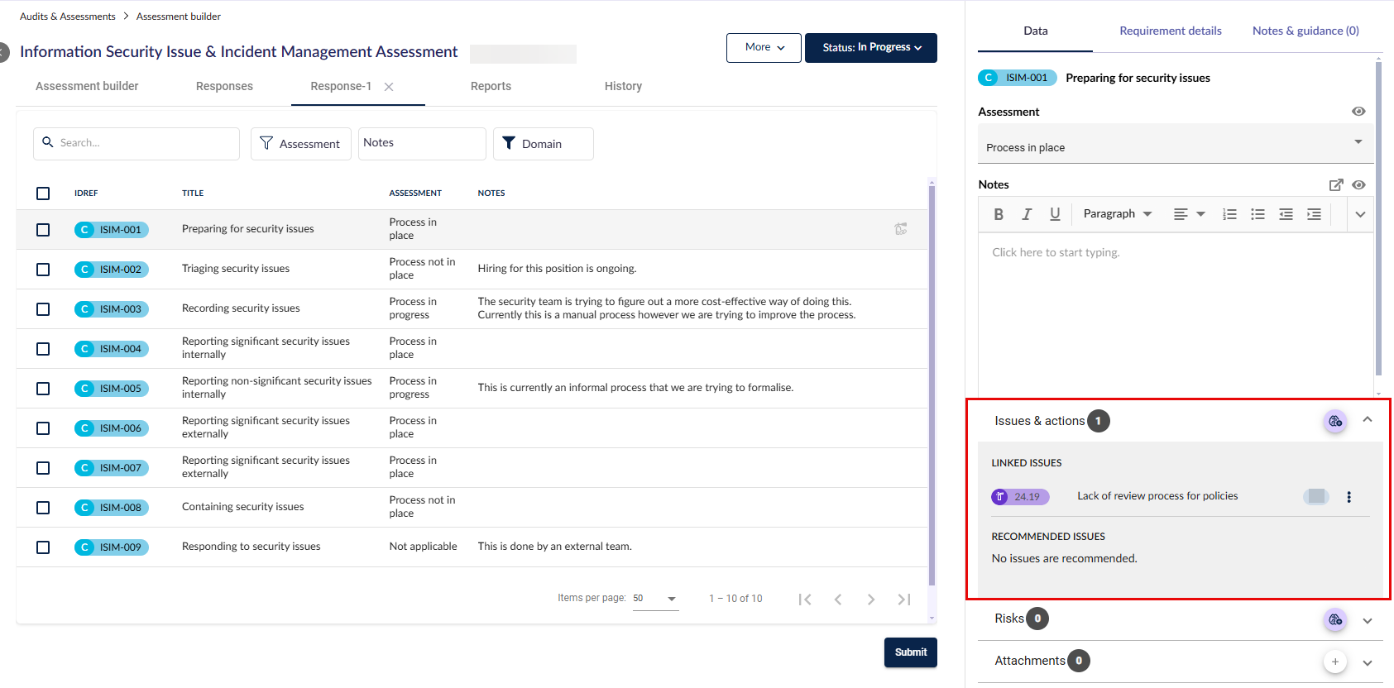This screenshot has width=1394, height=688.
Task: Go to Audits & Assessments breadcrumb
Action: click(x=68, y=17)
